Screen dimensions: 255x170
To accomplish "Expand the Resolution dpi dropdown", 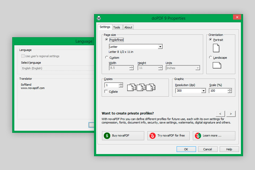I will [x=203, y=91].
